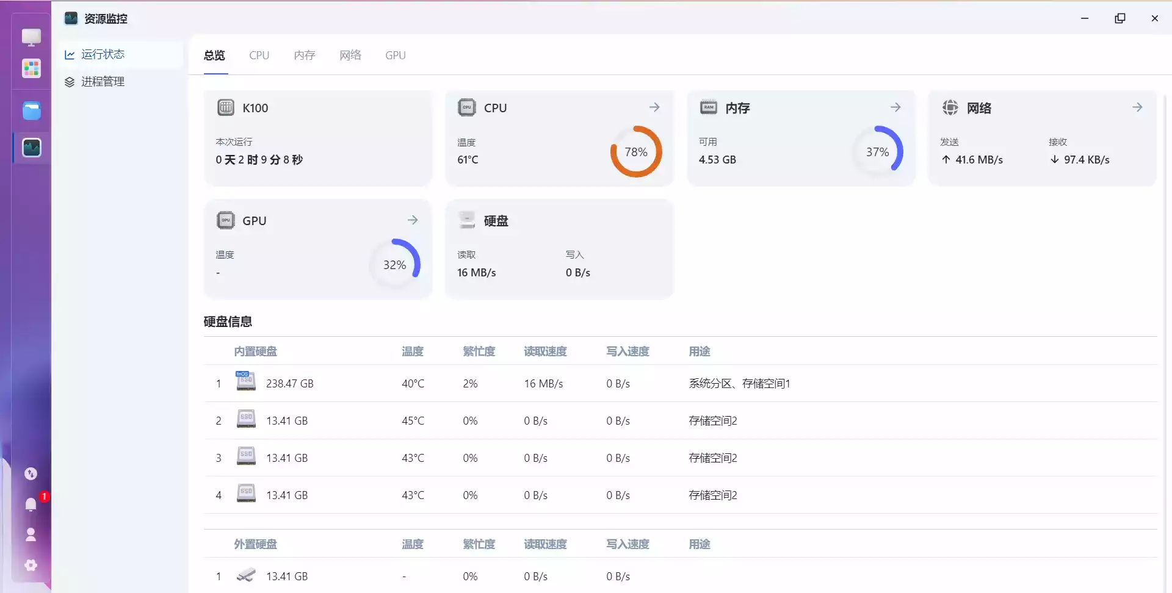This screenshot has width=1172, height=593.
Task: Click the 2% busy value in disk row 1
Action: coord(470,384)
